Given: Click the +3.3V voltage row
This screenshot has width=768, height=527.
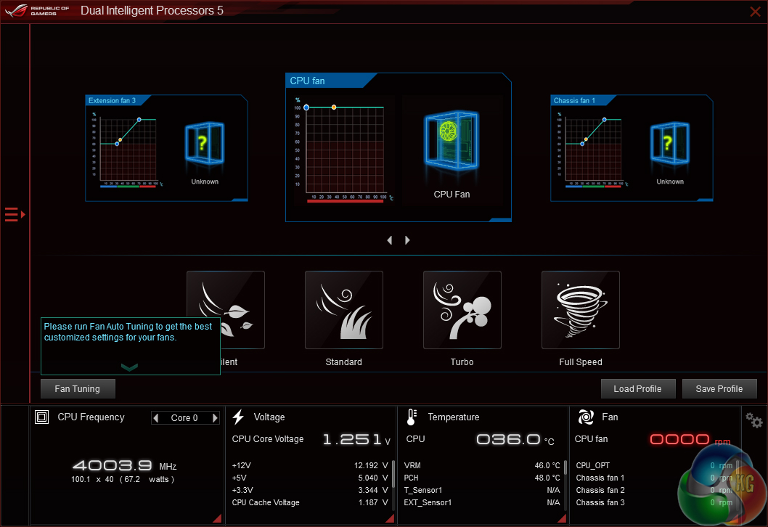Looking at the screenshot, I should (x=310, y=490).
